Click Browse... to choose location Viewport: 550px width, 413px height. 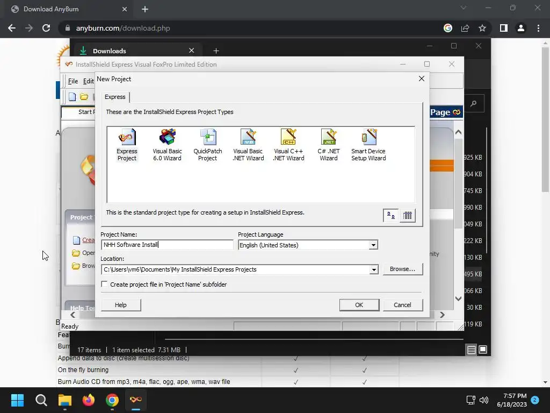(x=403, y=269)
